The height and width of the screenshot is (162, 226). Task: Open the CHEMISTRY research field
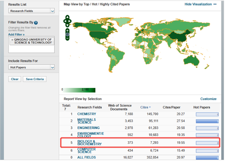(87, 114)
